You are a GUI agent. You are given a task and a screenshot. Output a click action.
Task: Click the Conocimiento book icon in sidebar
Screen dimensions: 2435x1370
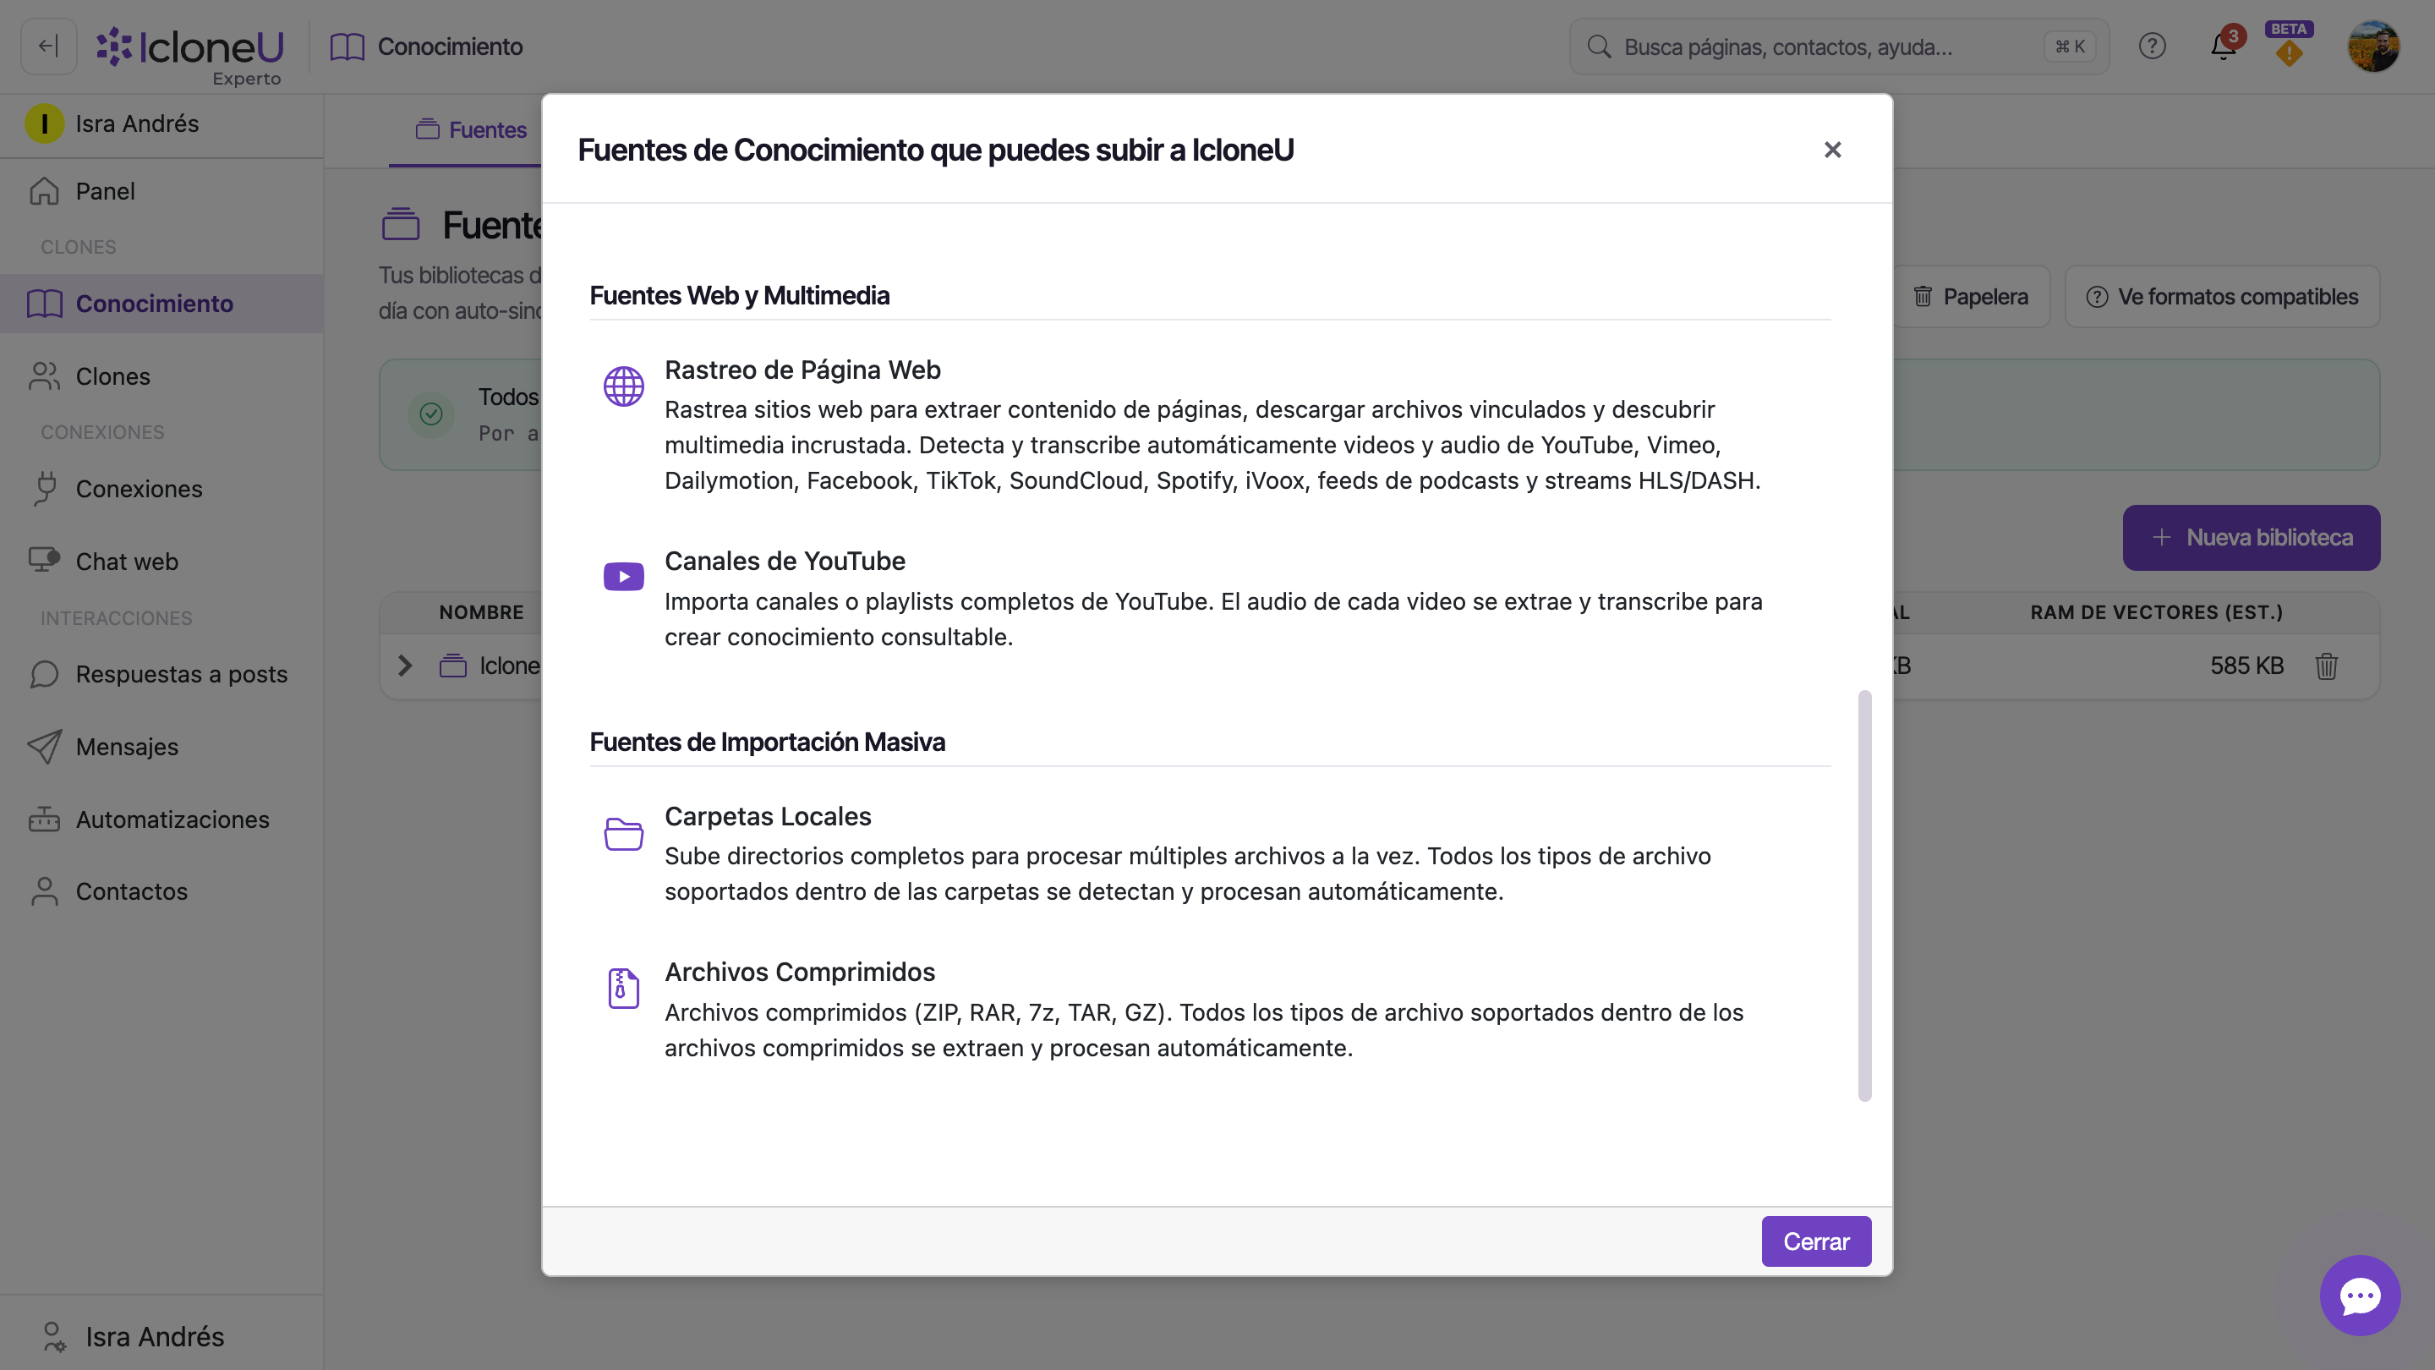point(45,304)
